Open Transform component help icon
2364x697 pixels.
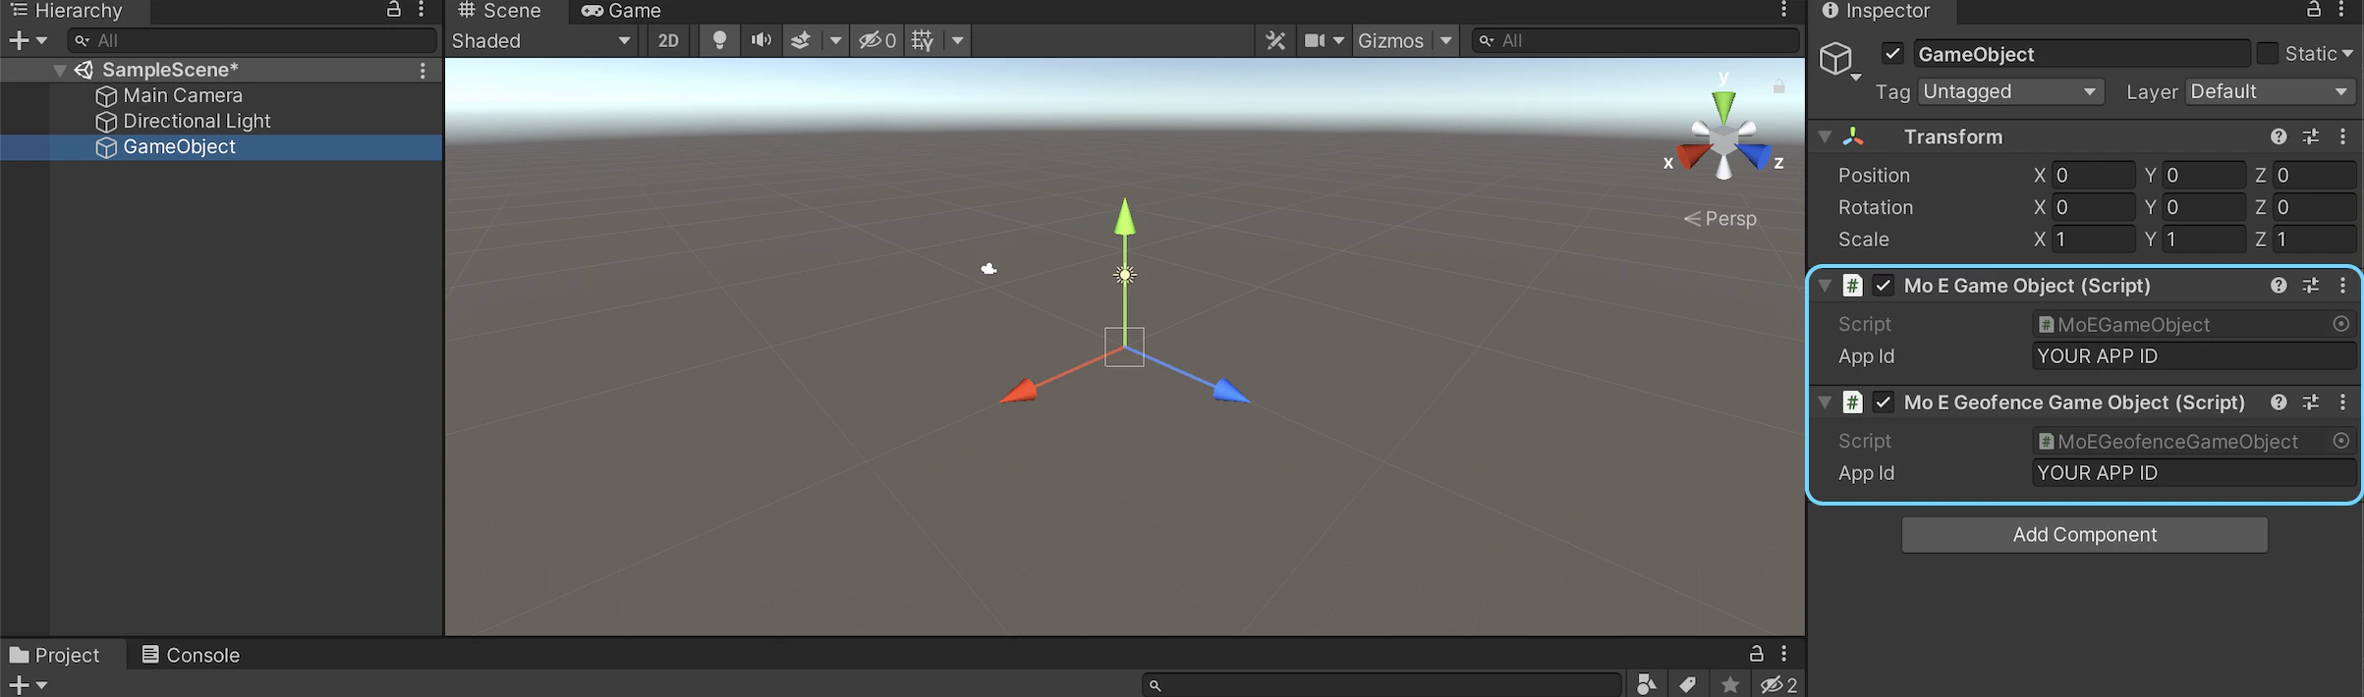(x=2279, y=136)
